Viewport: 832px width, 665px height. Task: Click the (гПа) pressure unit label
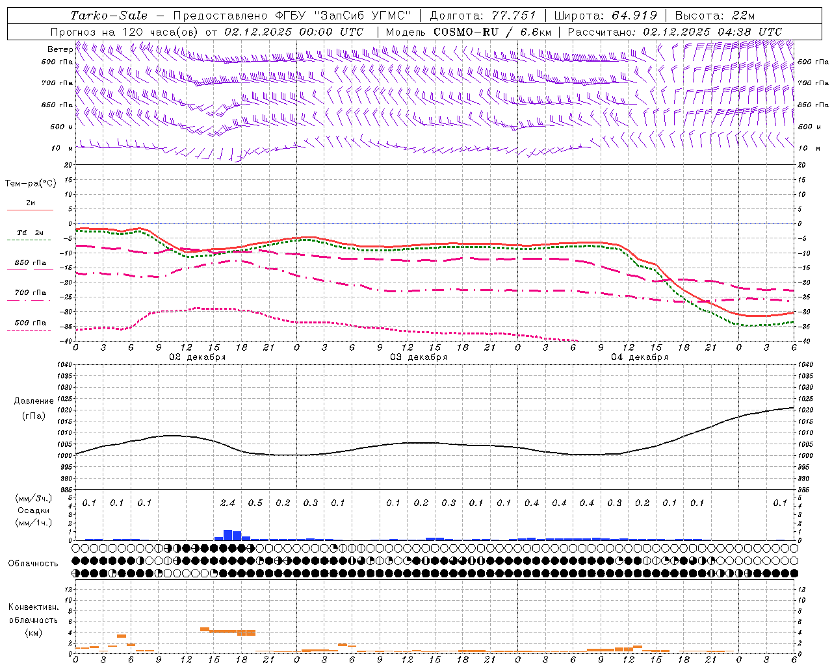tap(34, 416)
